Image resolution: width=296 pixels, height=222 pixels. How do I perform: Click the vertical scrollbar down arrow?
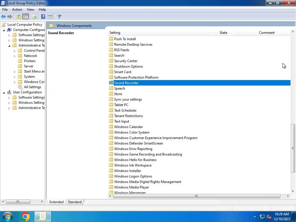pyautogui.click(x=293, y=191)
